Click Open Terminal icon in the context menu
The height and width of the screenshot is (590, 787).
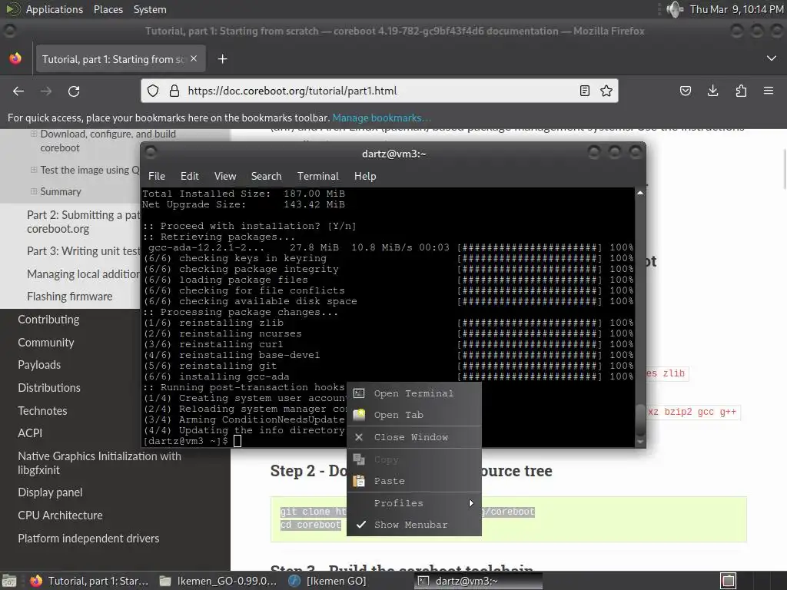point(359,393)
